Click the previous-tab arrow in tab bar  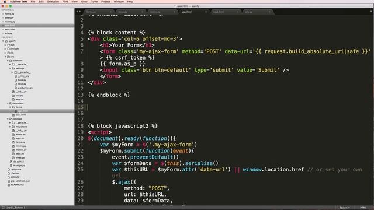[x=77, y=12]
